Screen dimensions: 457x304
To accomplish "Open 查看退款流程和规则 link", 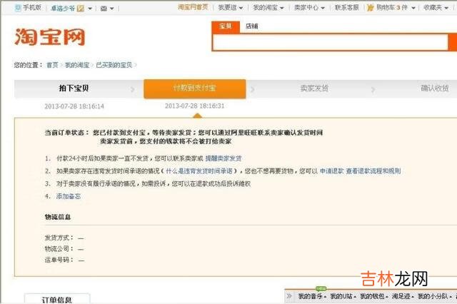I will coord(373,171).
